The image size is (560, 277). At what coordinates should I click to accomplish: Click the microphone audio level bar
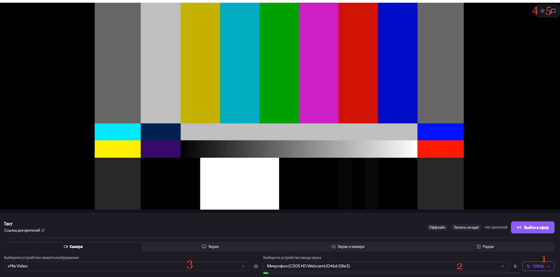pos(392,273)
